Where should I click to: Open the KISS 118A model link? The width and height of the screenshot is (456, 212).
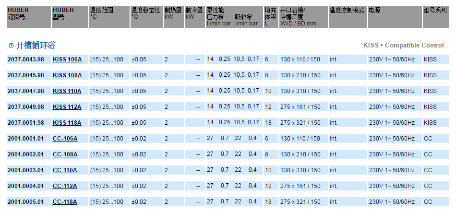click(x=67, y=123)
